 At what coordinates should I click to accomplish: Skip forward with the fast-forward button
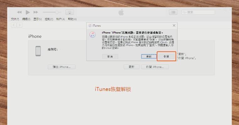click(x=36, y=12)
